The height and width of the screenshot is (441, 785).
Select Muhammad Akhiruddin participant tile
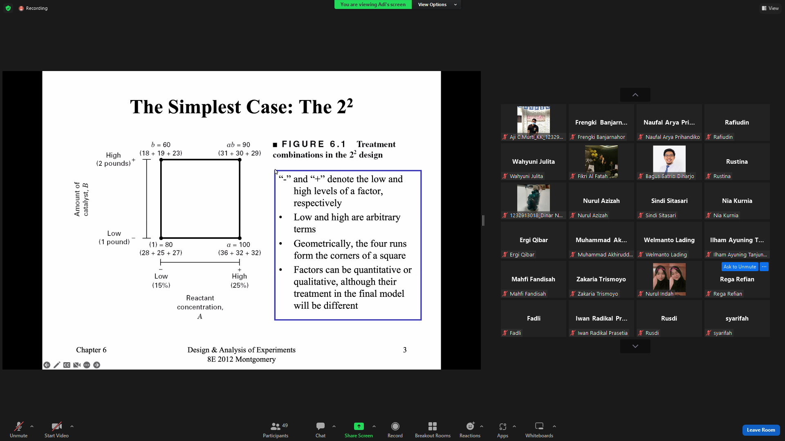point(601,240)
